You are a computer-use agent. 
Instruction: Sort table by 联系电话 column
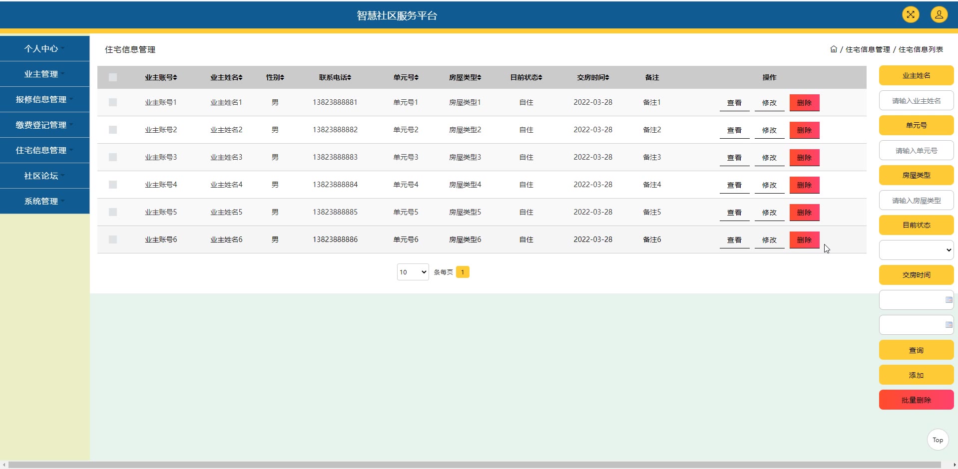click(x=349, y=77)
